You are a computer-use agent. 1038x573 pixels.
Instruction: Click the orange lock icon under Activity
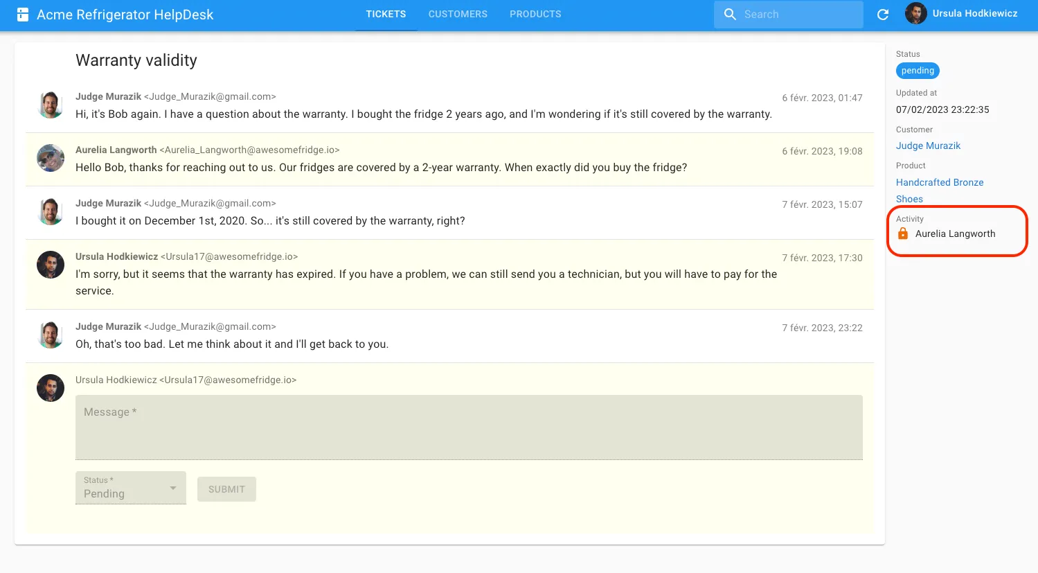click(x=903, y=234)
